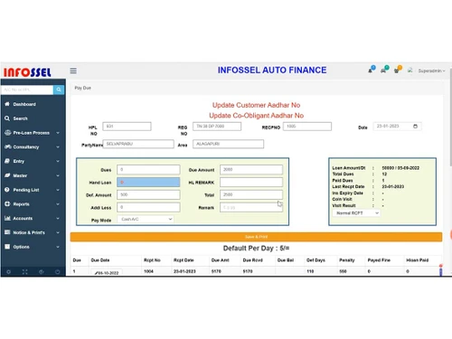Viewport: 452px width, 339px height.
Task: Expand the Entry menu chevron
Action: pyautogui.click(x=58, y=161)
